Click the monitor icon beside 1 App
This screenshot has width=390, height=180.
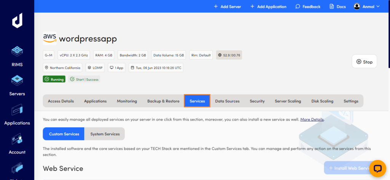tap(112, 68)
